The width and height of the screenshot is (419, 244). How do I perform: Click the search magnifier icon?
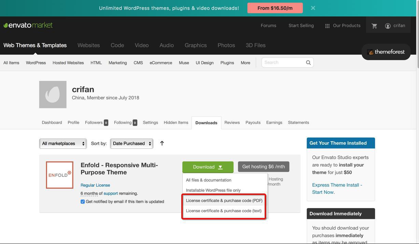click(308, 62)
